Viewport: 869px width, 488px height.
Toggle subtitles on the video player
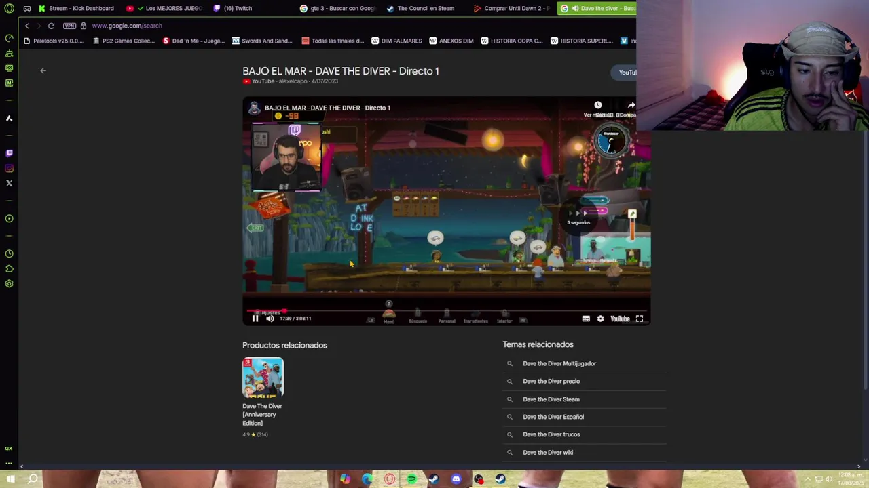[586, 319]
